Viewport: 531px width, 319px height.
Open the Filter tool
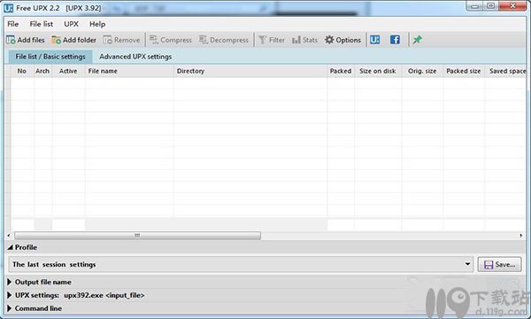coord(272,40)
